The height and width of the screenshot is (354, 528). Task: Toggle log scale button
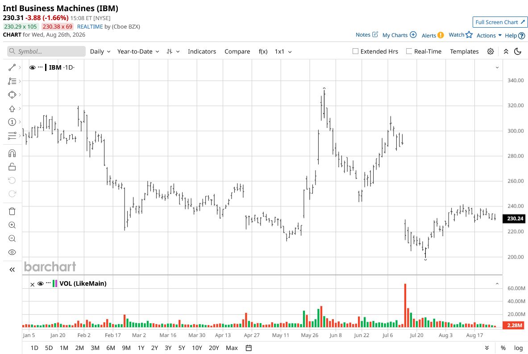pos(519,348)
